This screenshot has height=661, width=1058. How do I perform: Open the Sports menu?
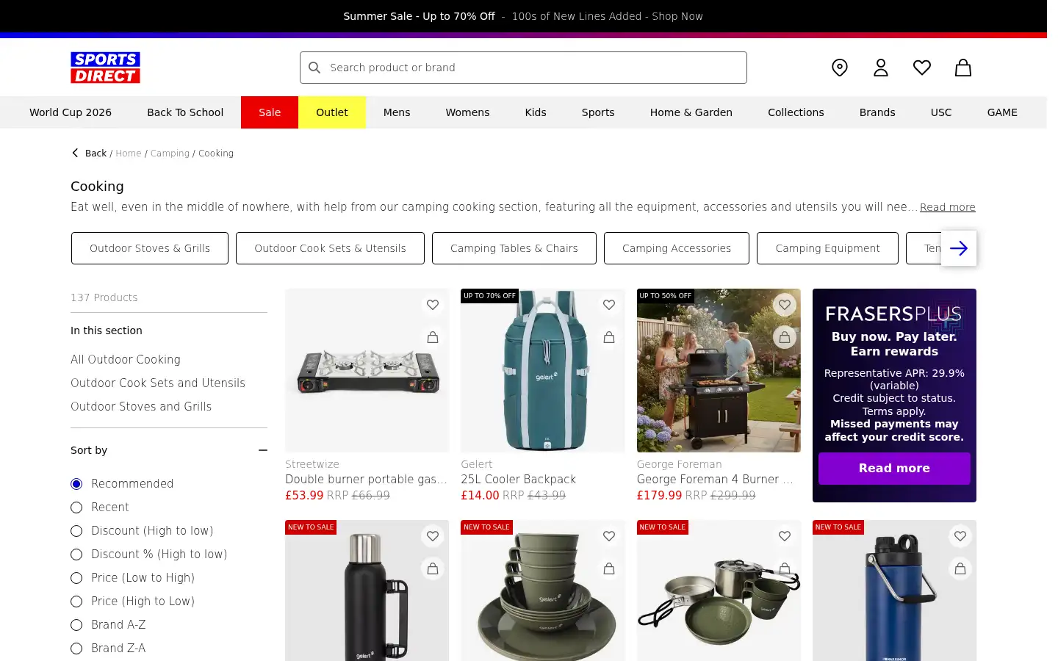598,112
